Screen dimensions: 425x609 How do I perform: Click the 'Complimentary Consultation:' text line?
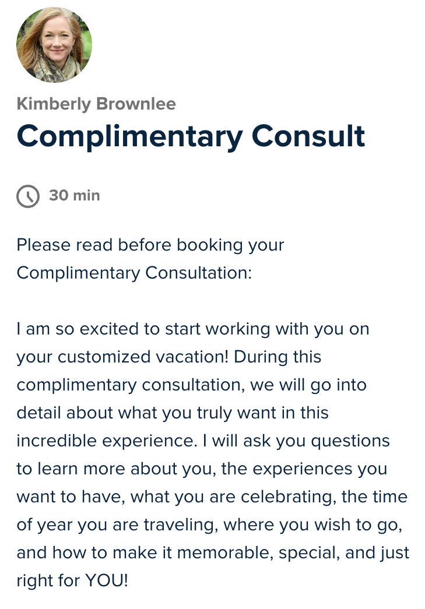click(134, 273)
